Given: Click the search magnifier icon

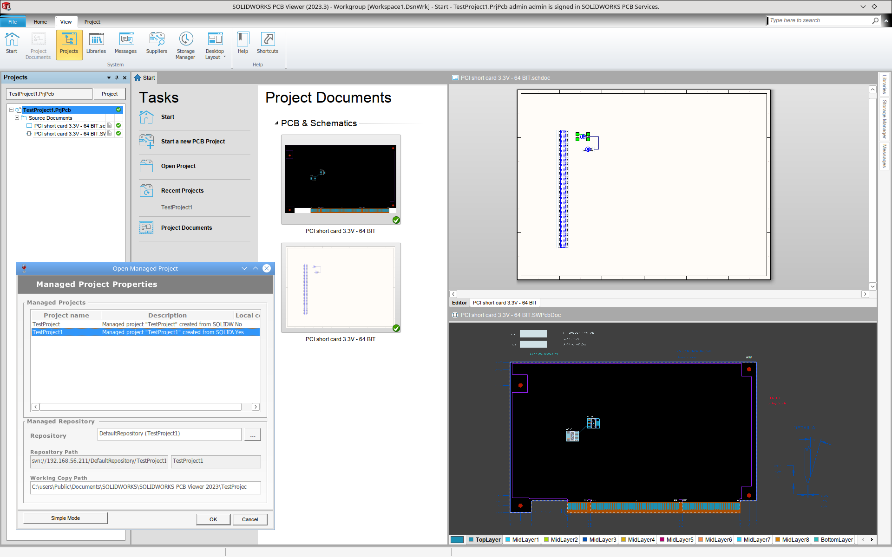Looking at the screenshot, I should (875, 20).
